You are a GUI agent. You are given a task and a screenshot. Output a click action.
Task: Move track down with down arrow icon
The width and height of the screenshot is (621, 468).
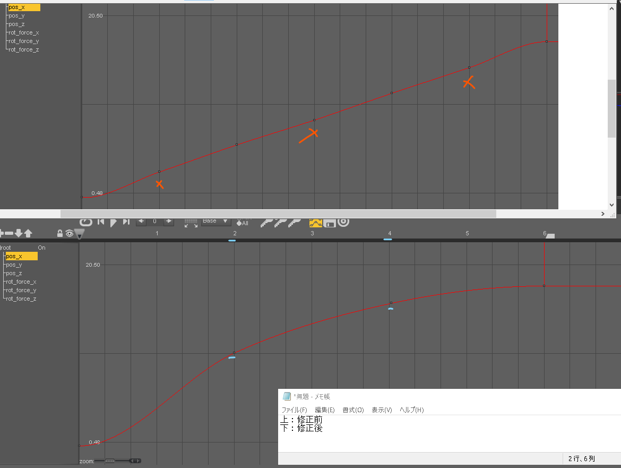(x=19, y=233)
